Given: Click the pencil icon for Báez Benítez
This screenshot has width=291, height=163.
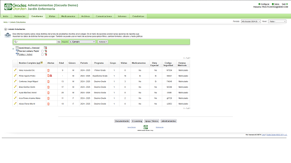Looking at the screenshot, I should 15,86.
